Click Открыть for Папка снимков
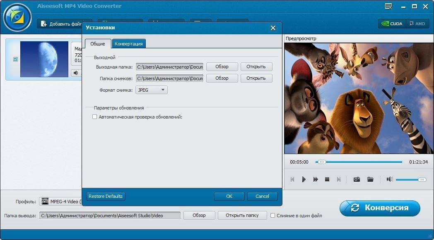The image size is (434, 240). coord(256,78)
